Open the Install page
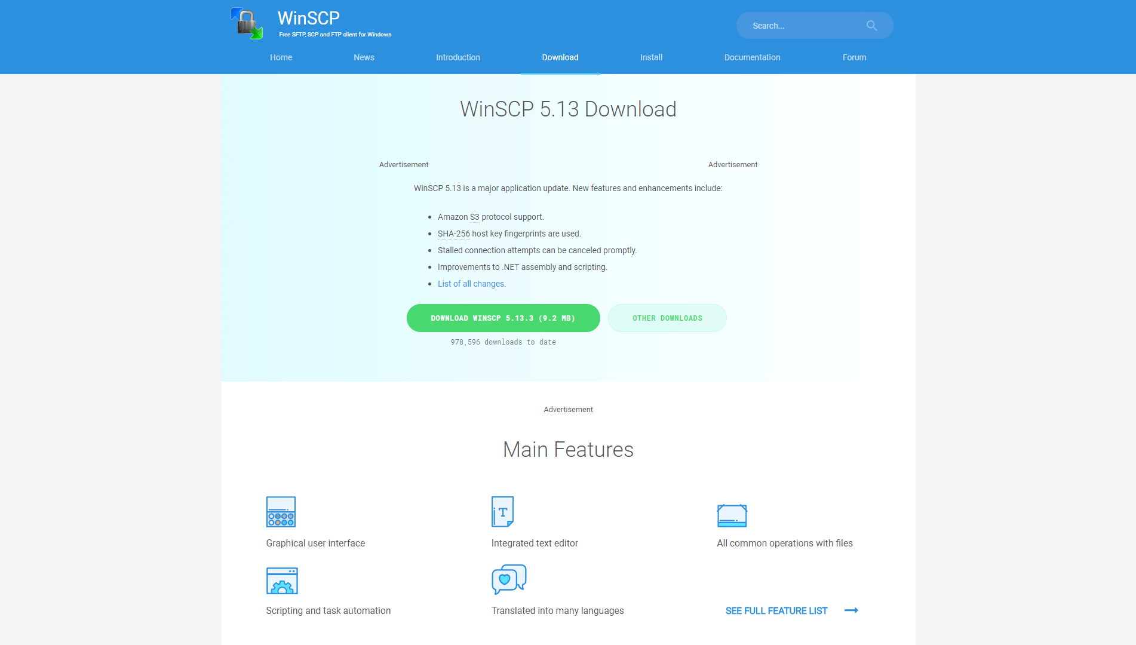 [651, 57]
